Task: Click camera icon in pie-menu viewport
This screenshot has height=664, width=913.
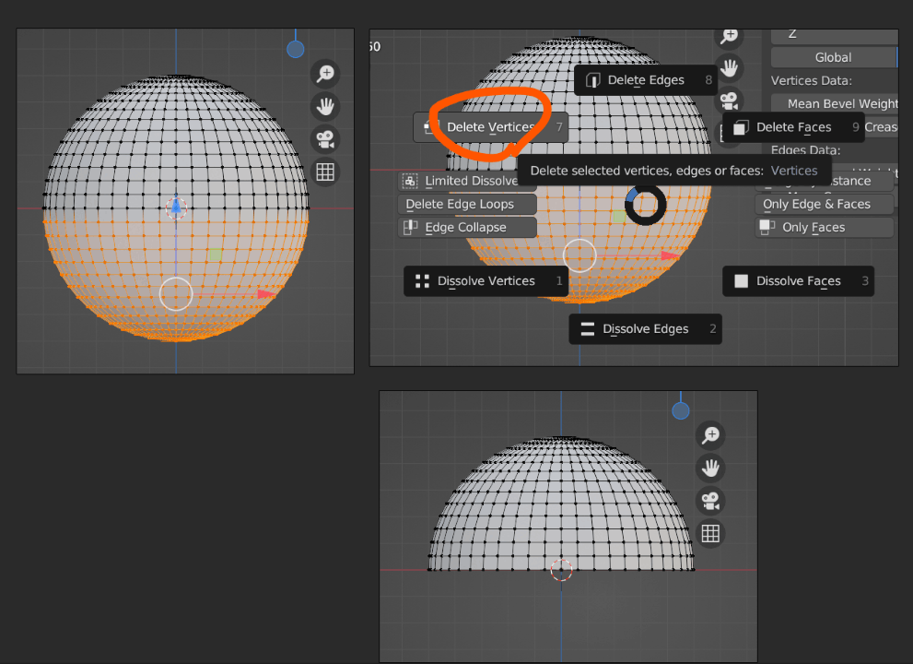Action: [x=729, y=101]
